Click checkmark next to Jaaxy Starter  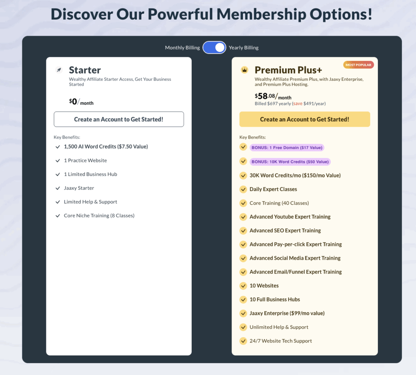58,188
